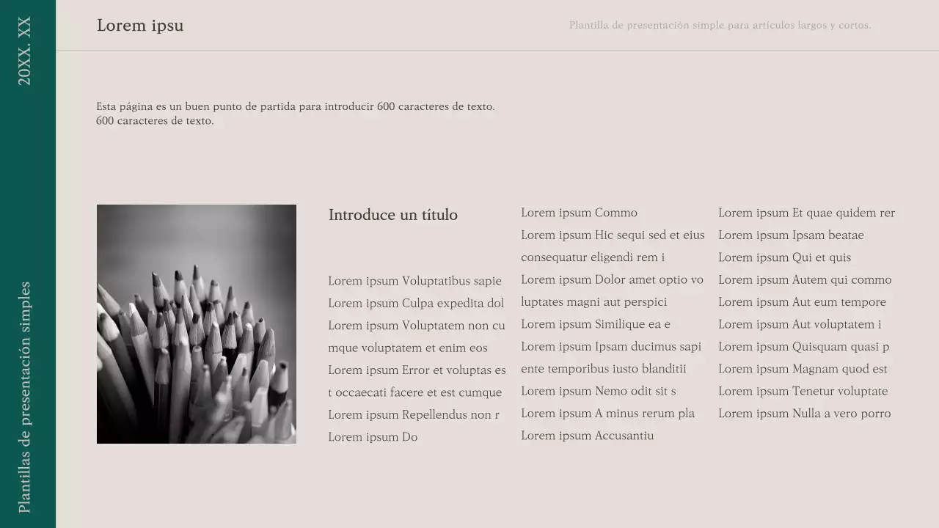Click the 'Introduce un título' heading
The image size is (939, 528).
click(x=392, y=215)
